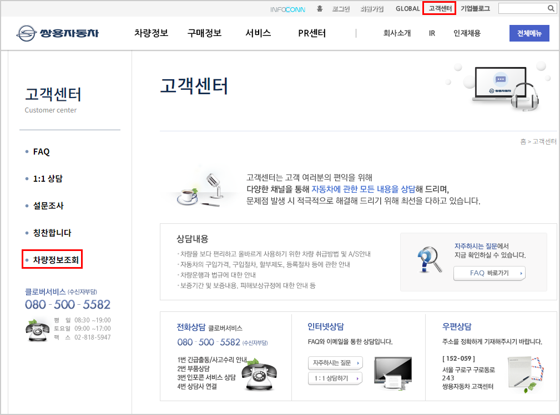Click the INFOCONN logo at the top

(287, 9)
